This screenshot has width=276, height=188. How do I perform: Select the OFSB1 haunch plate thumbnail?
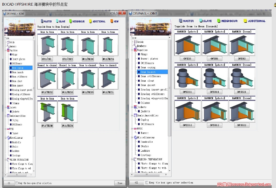215,45
